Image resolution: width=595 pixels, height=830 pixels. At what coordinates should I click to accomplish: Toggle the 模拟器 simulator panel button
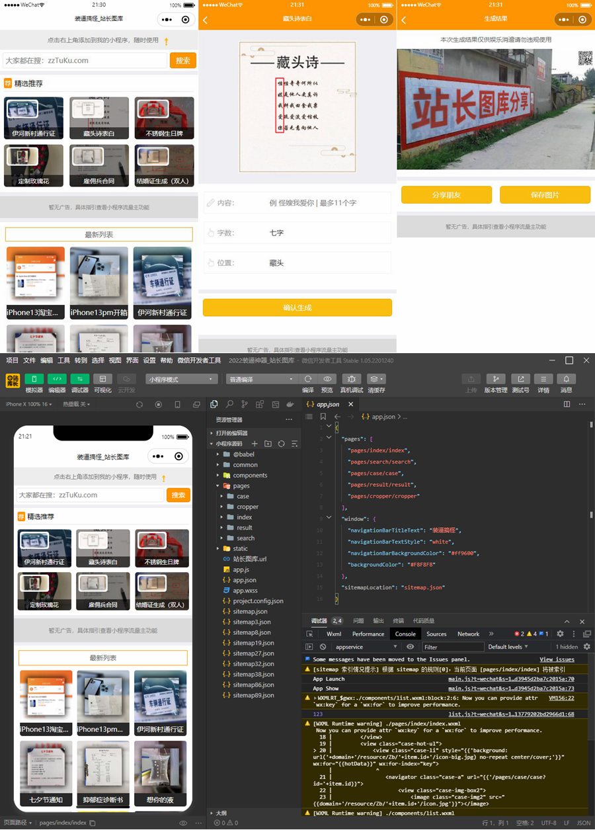pos(34,379)
